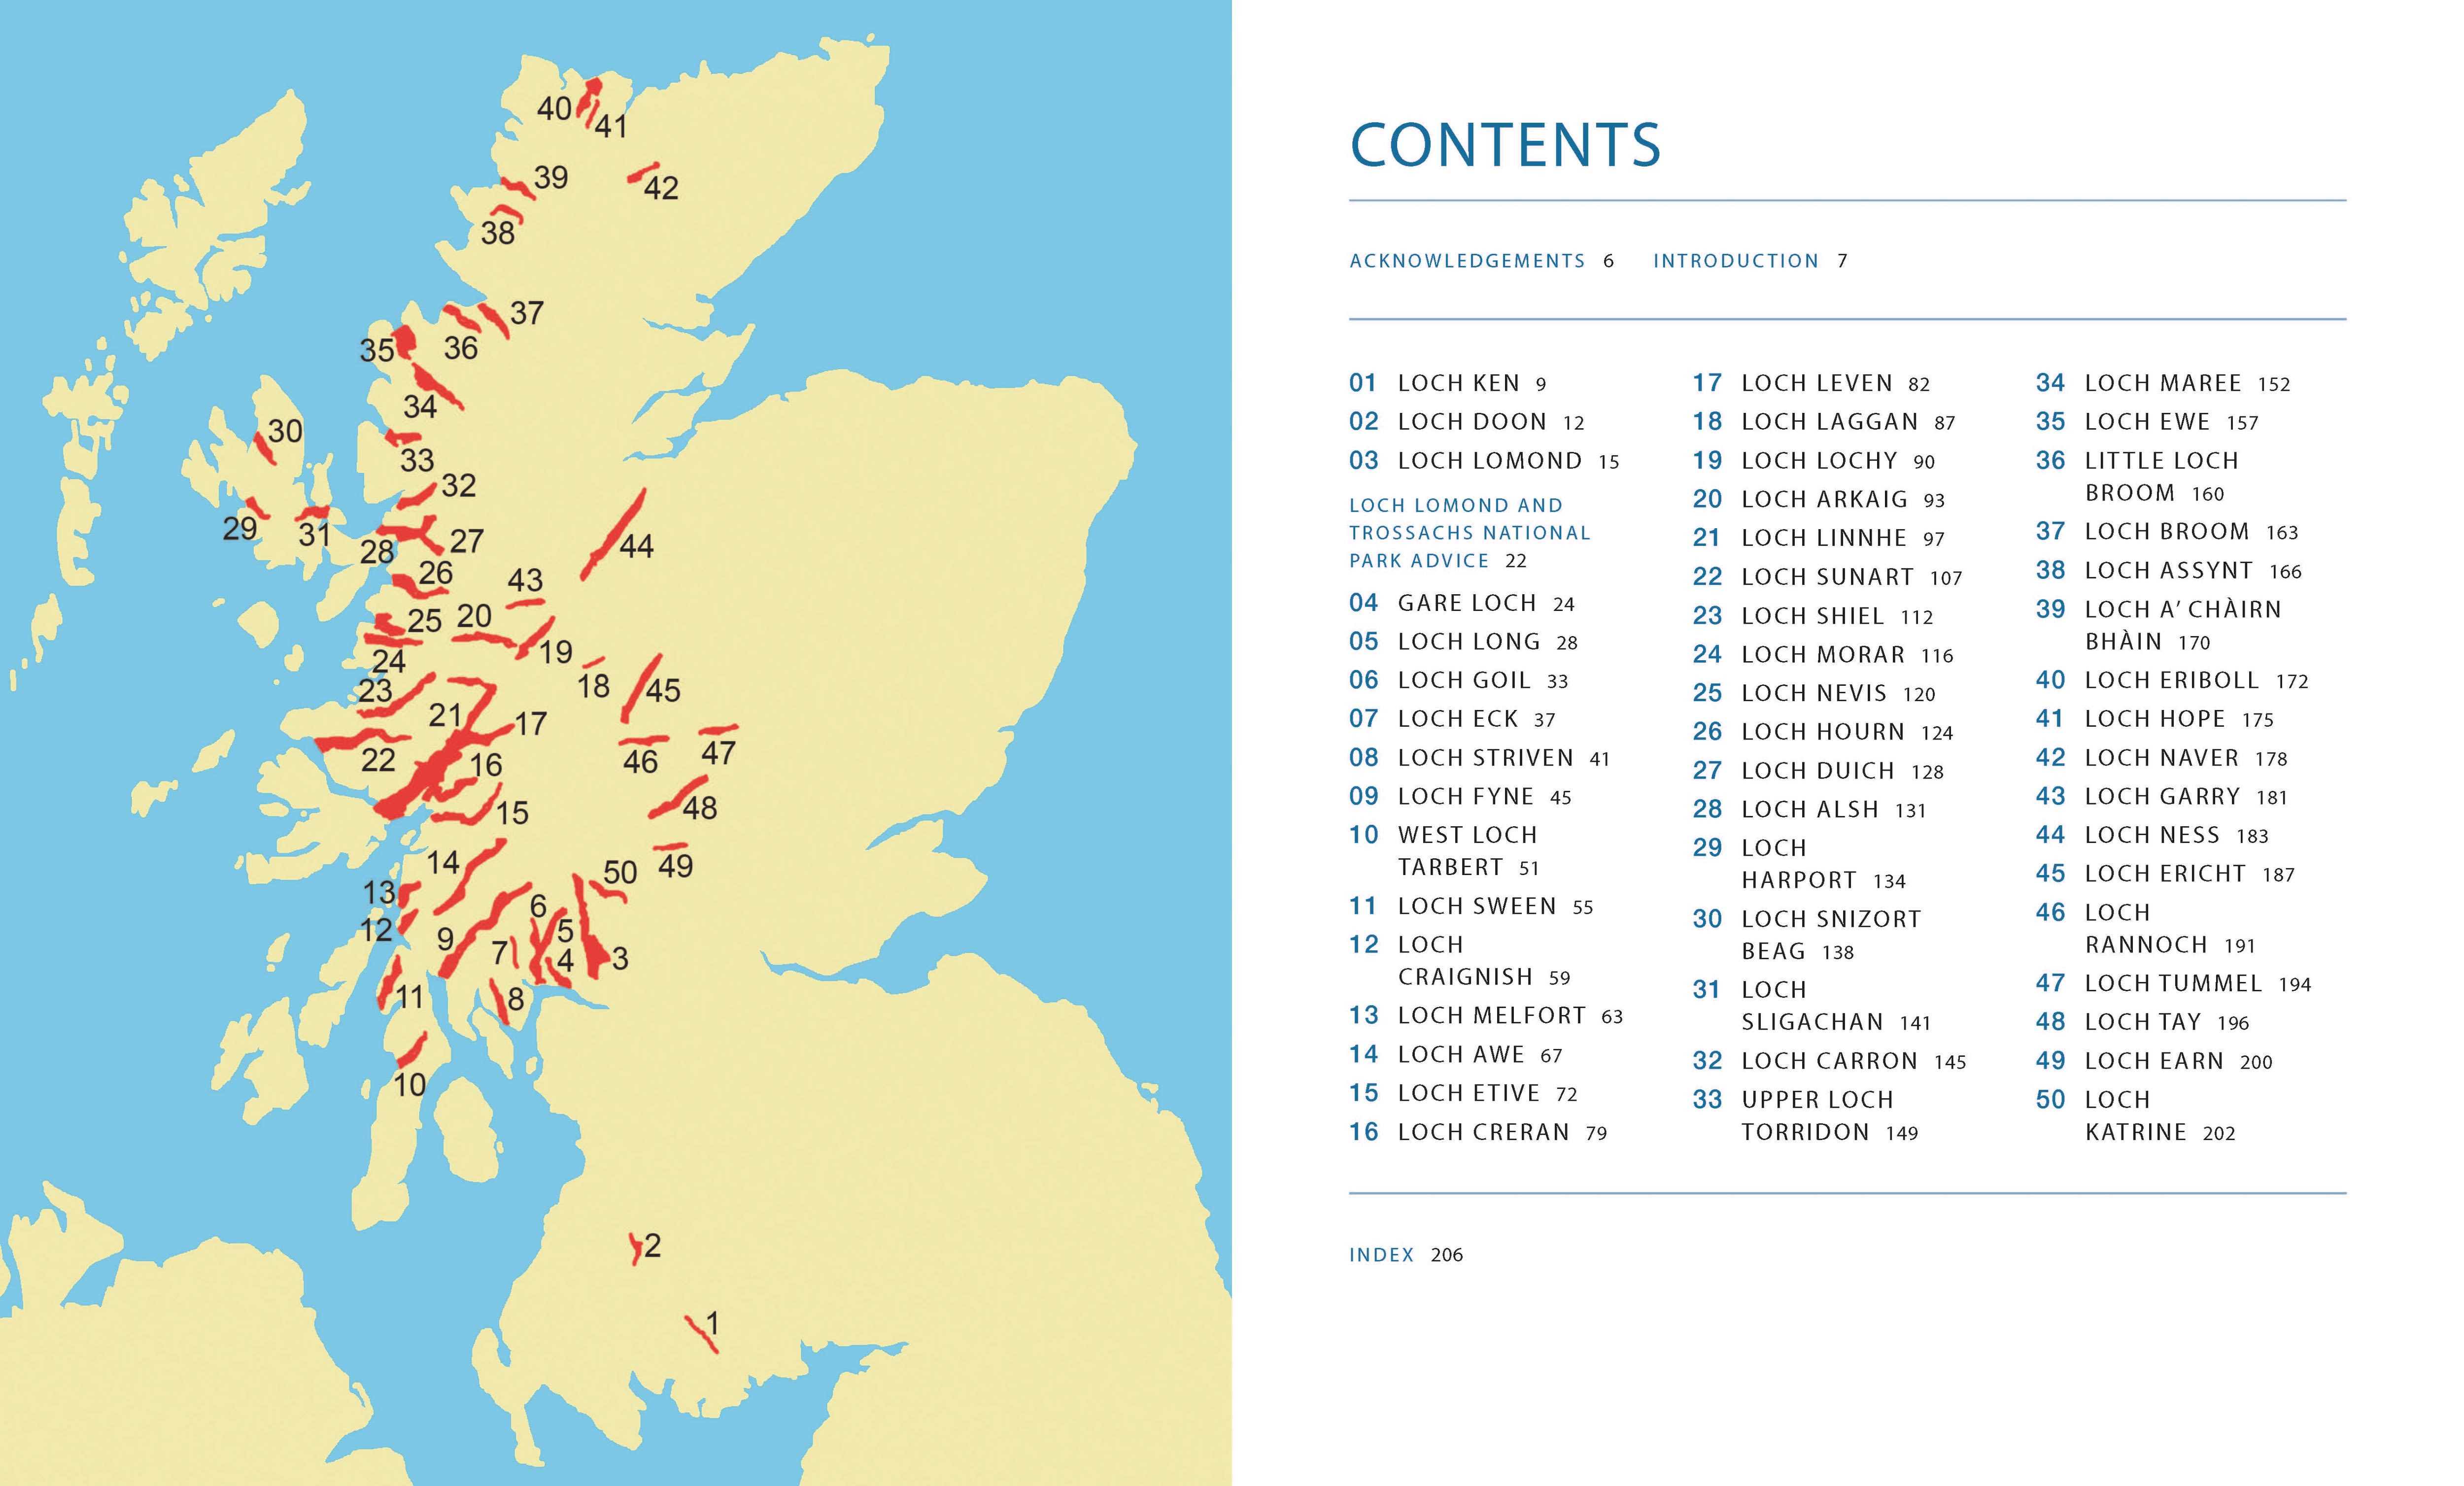Select contents entry LOCH NESS
The height and width of the screenshot is (1486, 2464).
[2152, 835]
